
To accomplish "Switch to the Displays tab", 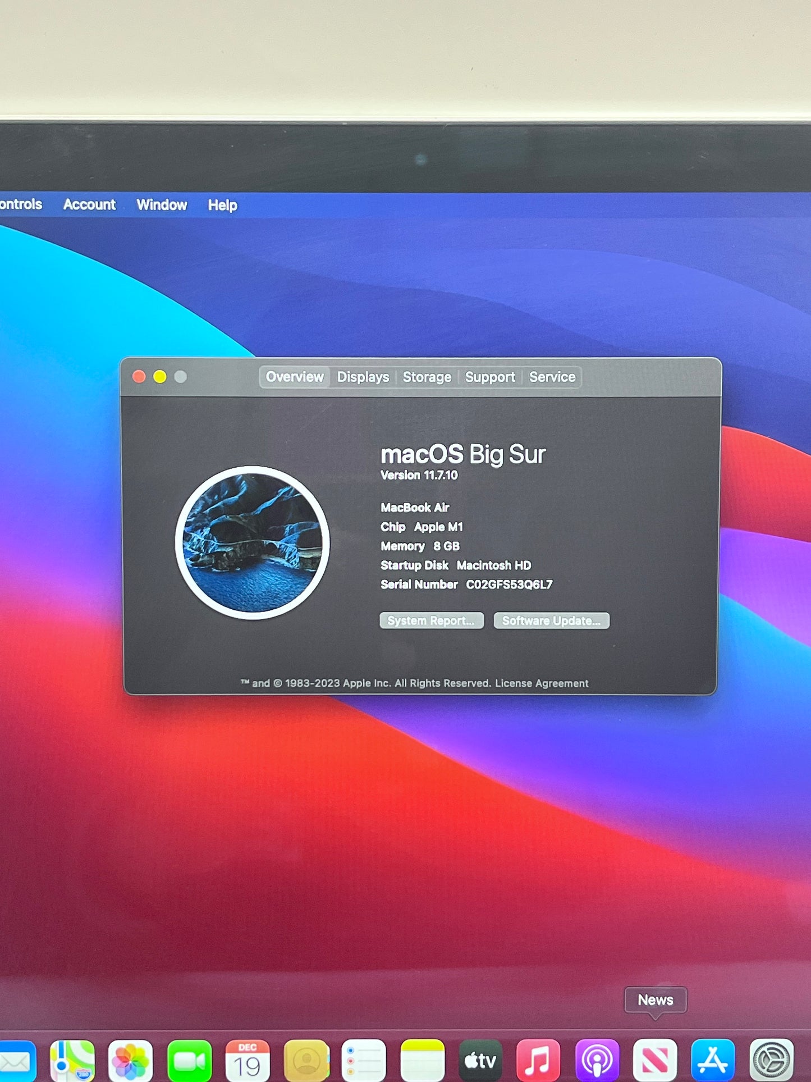I will pyautogui.click(x=363, y=377).
